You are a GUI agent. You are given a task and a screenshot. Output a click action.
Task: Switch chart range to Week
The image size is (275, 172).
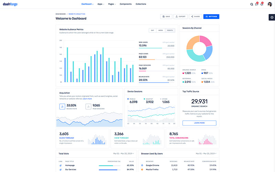tap(161, 30)
